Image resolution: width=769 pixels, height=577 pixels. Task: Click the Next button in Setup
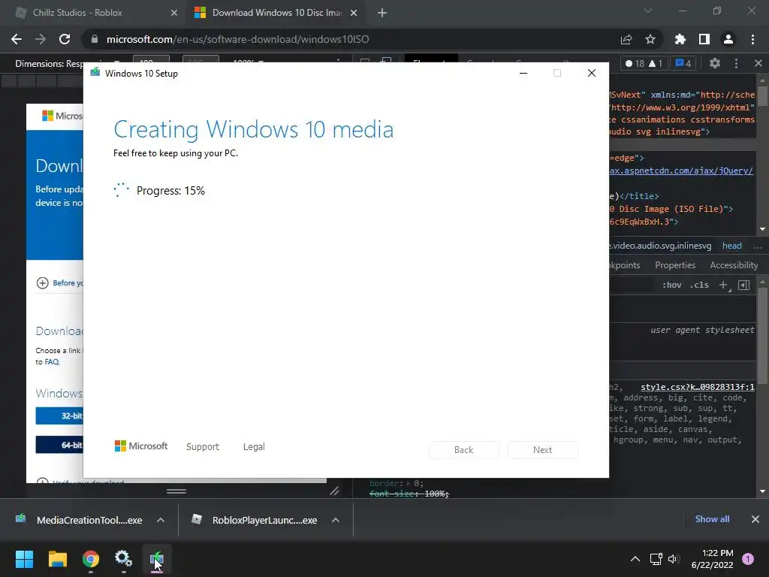[542, 450]
